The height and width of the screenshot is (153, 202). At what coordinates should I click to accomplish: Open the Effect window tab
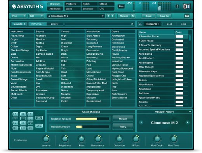point(106,4)
